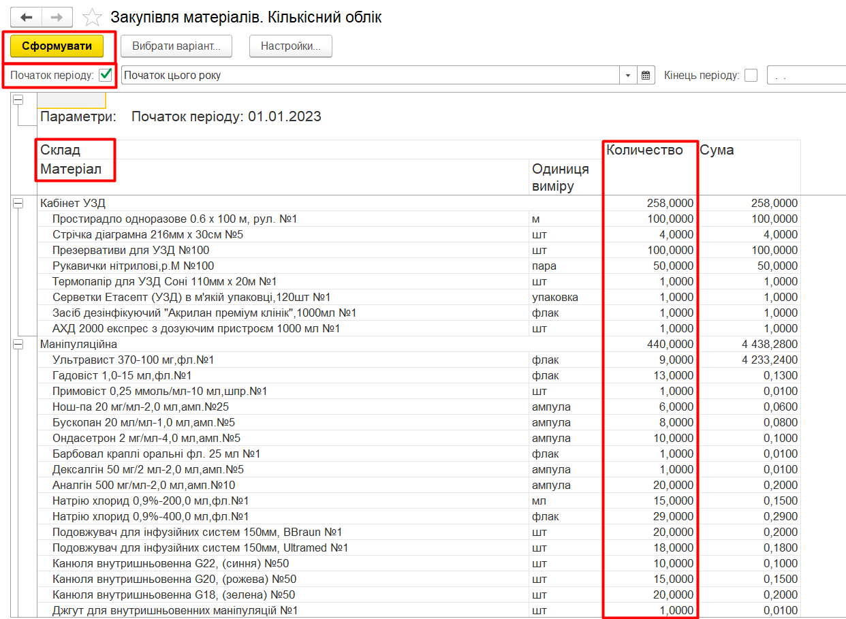The image size is (846, 619).
Task: Add report to favorites with star icon
Action: pos(92,17)
